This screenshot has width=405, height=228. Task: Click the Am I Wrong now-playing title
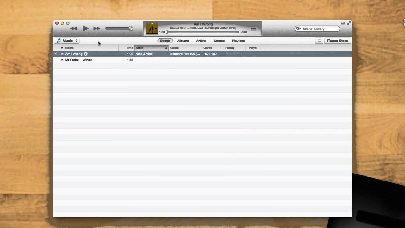point(203,24)
